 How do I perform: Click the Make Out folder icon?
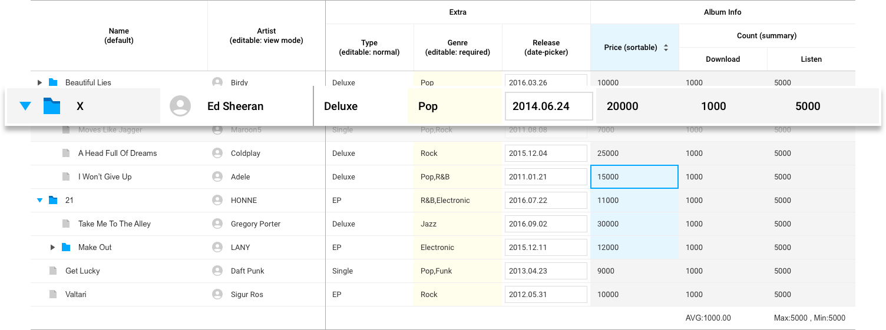point(66,247)
